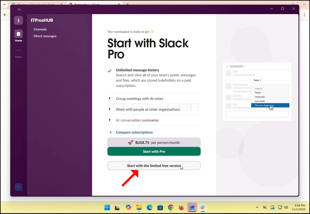Click Start with Pro button
310x214 pixels.
(x=154, y=151)
